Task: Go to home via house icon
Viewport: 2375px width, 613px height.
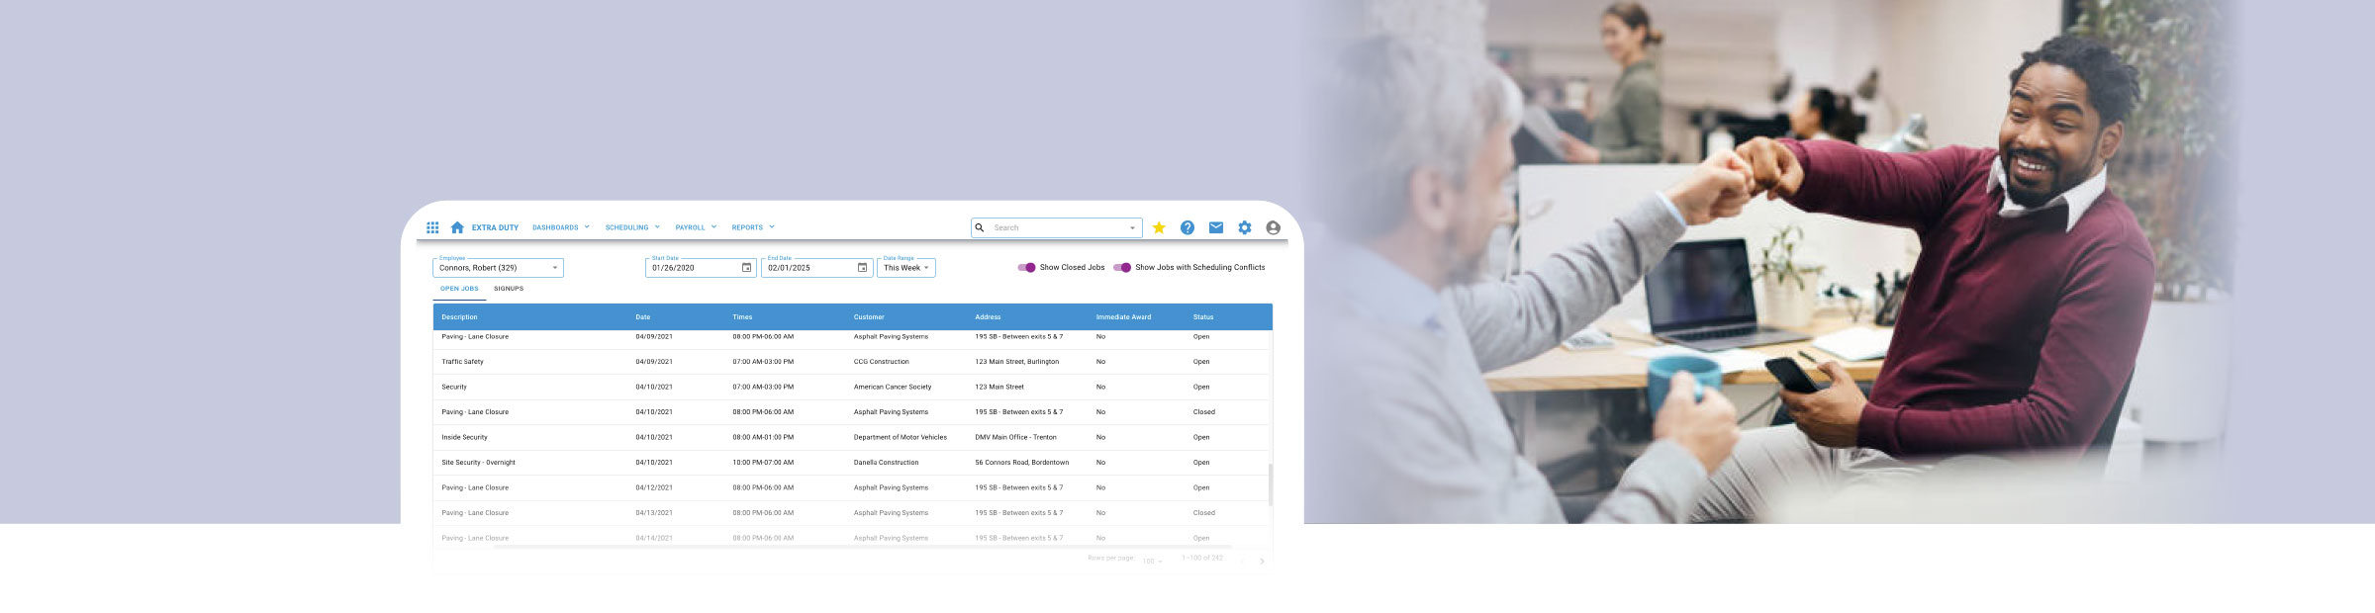Action: 457,227
